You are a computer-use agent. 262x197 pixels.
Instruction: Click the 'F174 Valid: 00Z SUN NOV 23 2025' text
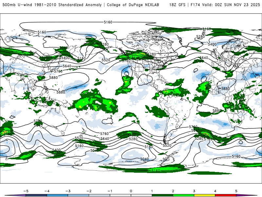click(x=225, y=5)
